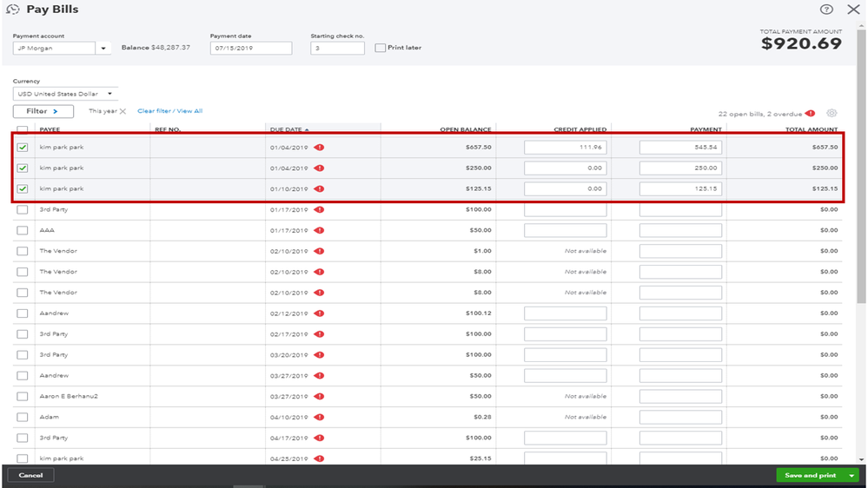Open the Payment account JP Morgan dropdown

coord(103,49)
